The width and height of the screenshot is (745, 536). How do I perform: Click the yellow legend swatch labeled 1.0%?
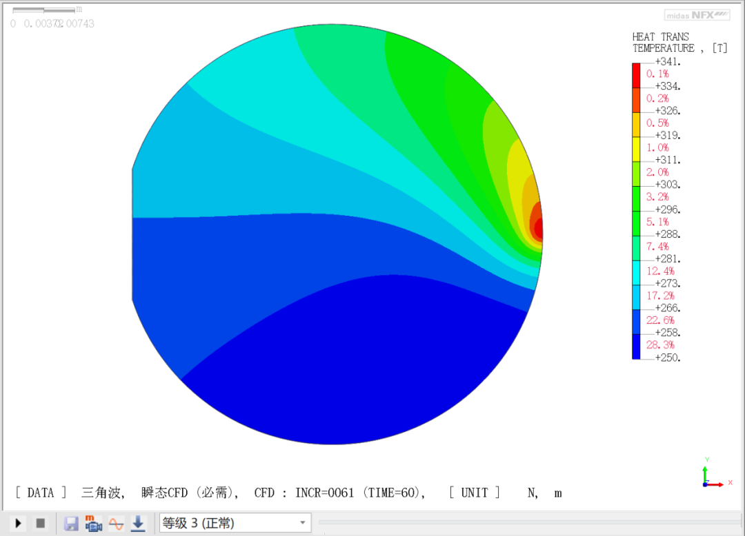tap(636, 150)
